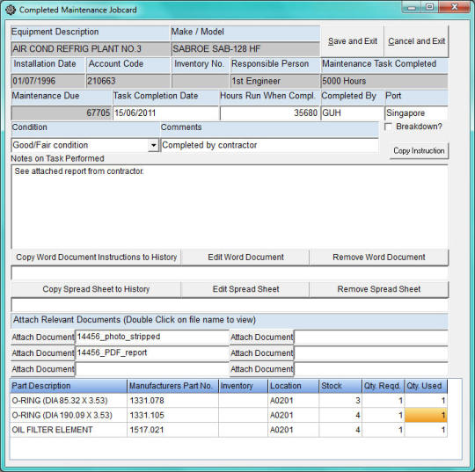
Task: Click Remove Spread Sheet button
Action: 378,289
